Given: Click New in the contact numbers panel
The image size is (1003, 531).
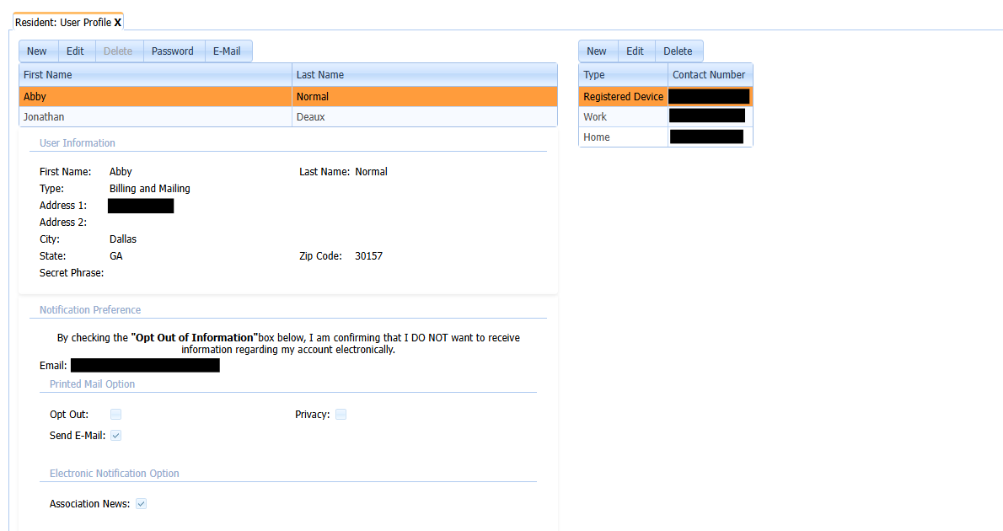Looking at the screenshot, I should click(598, 51).
